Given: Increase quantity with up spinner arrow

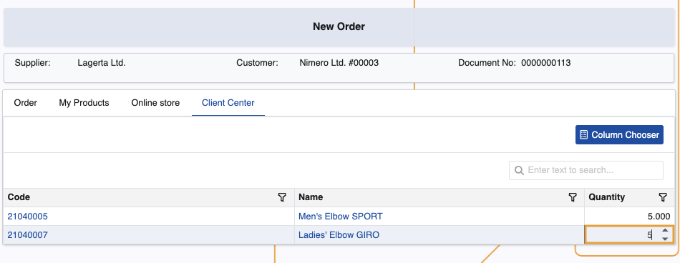Looking at the screenshot, I should (665, 231).
